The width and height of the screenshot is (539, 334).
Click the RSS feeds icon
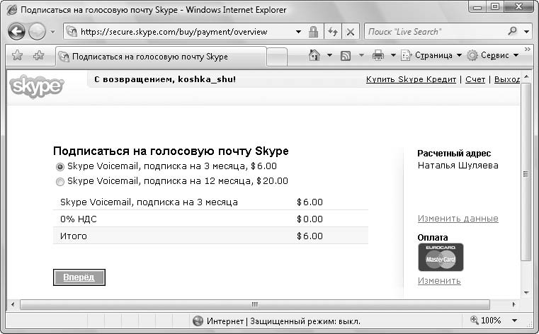click(x=346, y=56)
